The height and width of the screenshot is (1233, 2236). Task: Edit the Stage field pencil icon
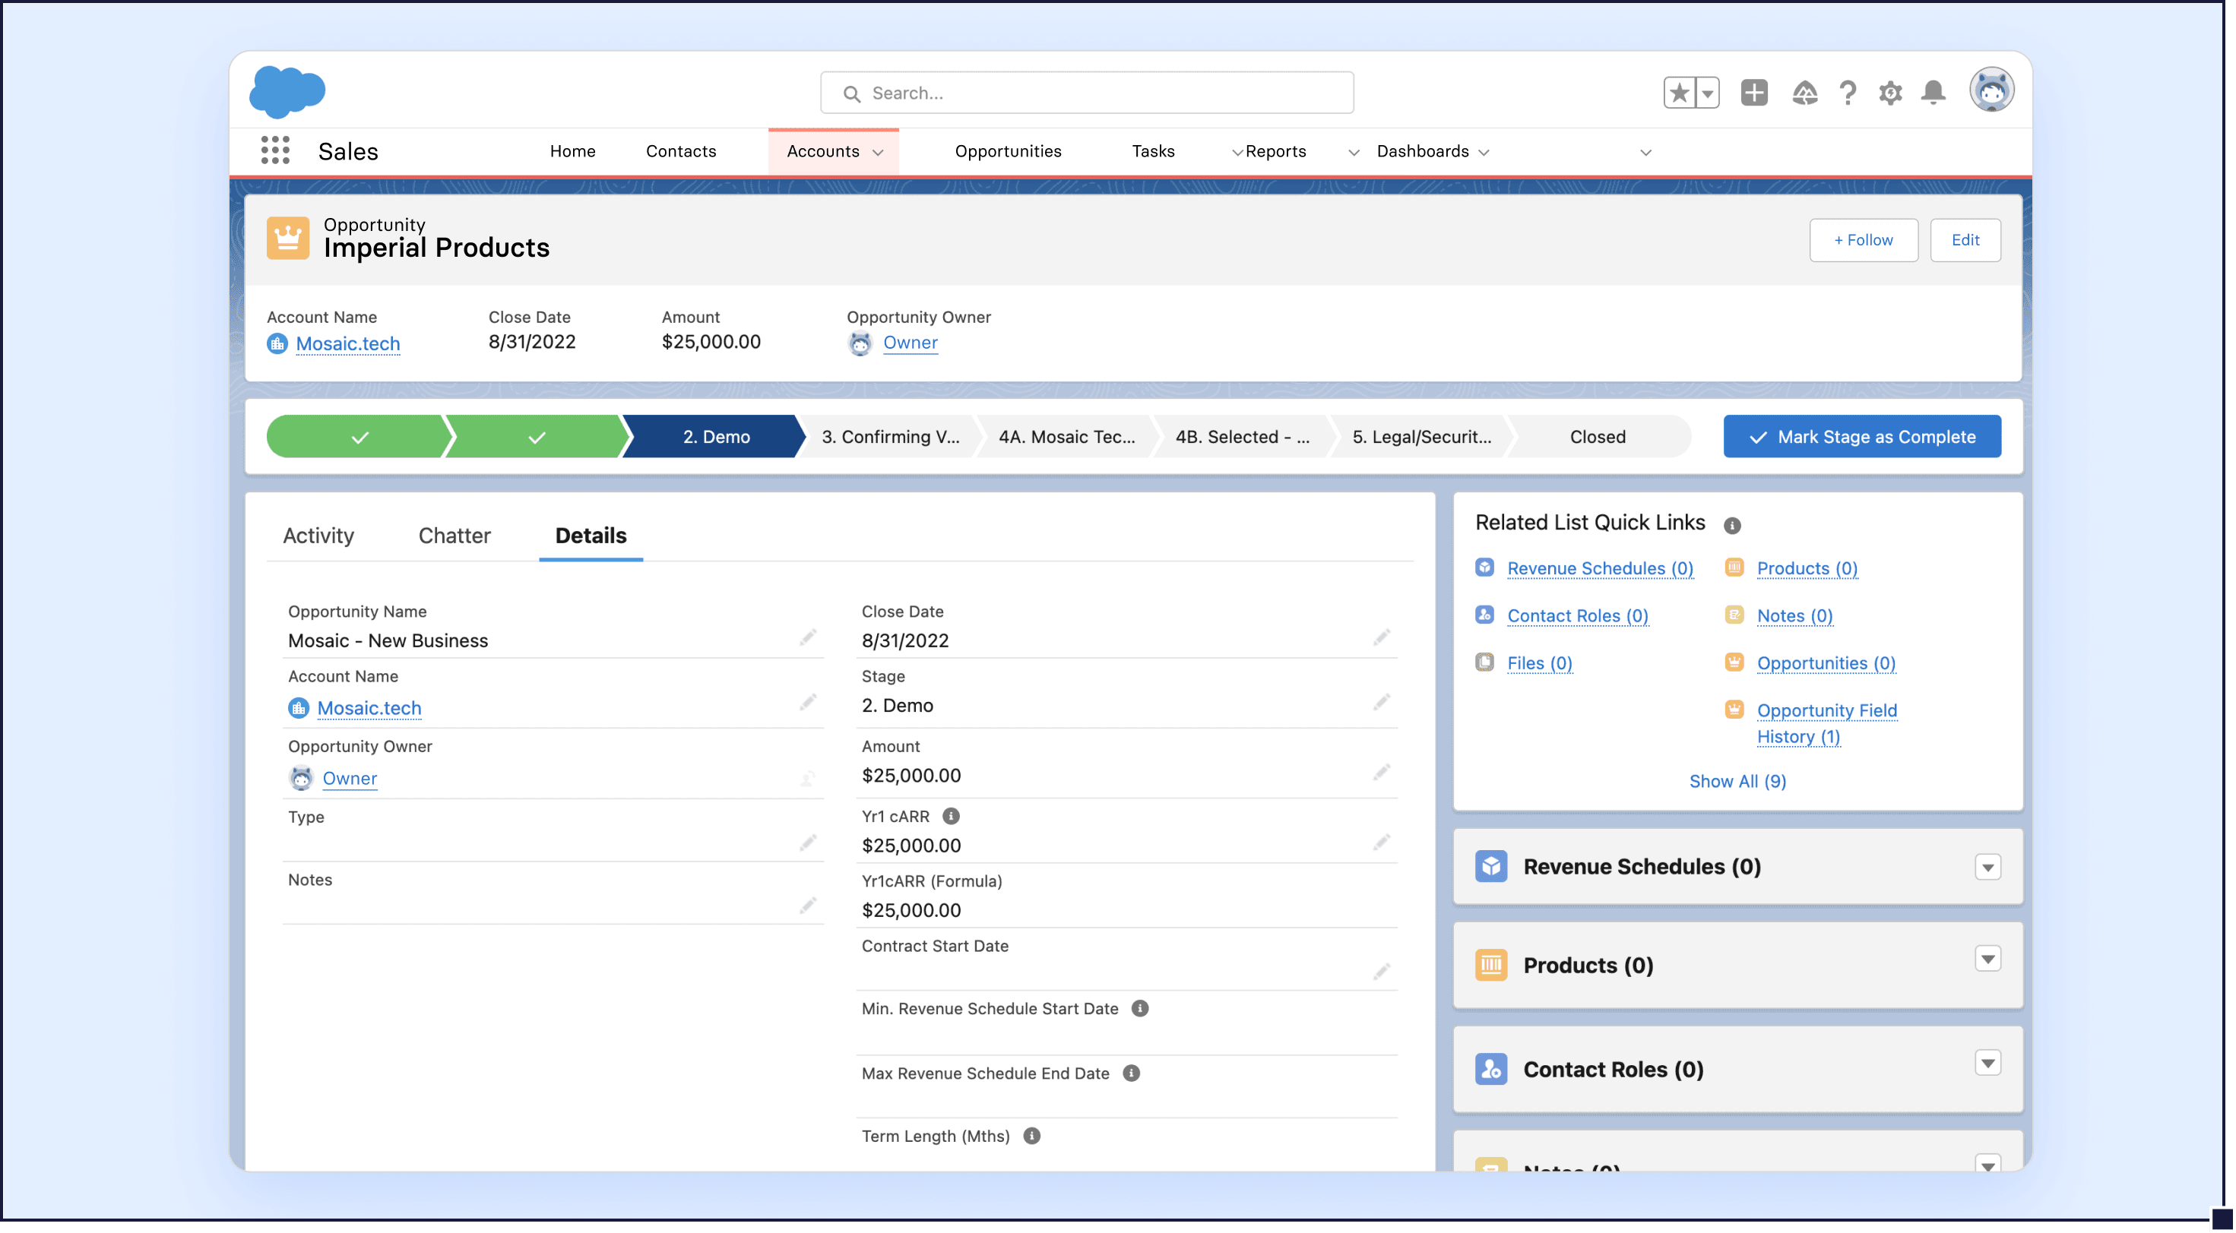(1381, 703)
